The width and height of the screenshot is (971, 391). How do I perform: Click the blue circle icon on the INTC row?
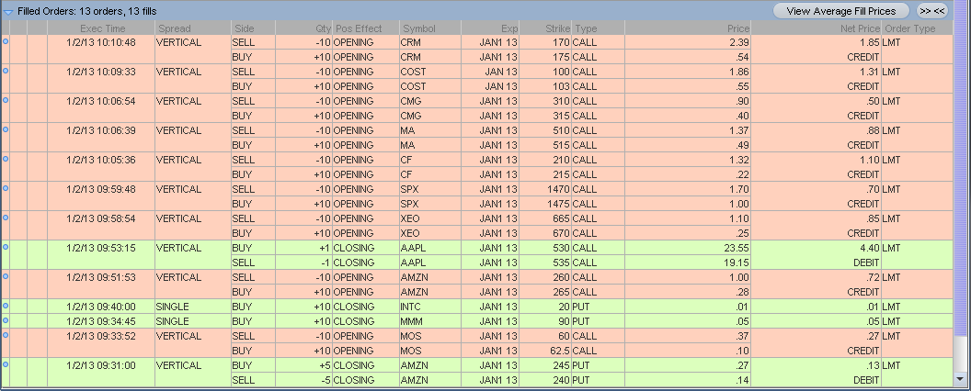6,307
